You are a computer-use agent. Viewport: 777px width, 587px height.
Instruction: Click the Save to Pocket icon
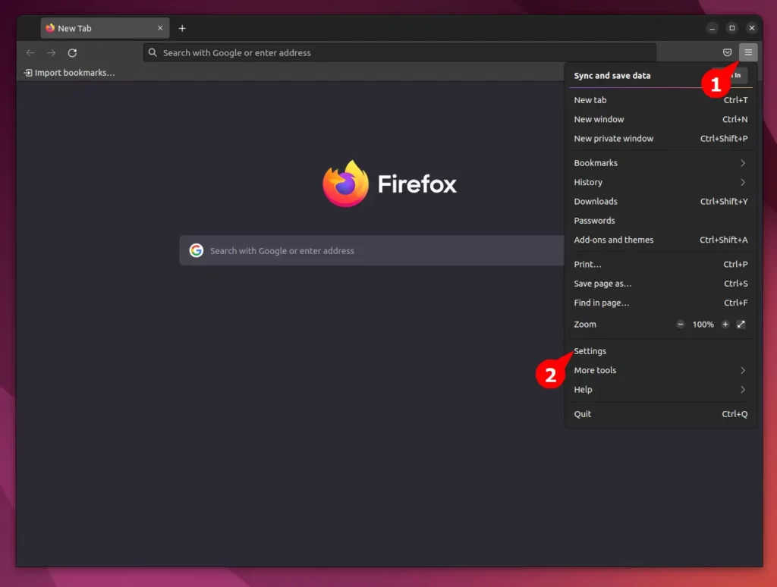click(727, 52)
